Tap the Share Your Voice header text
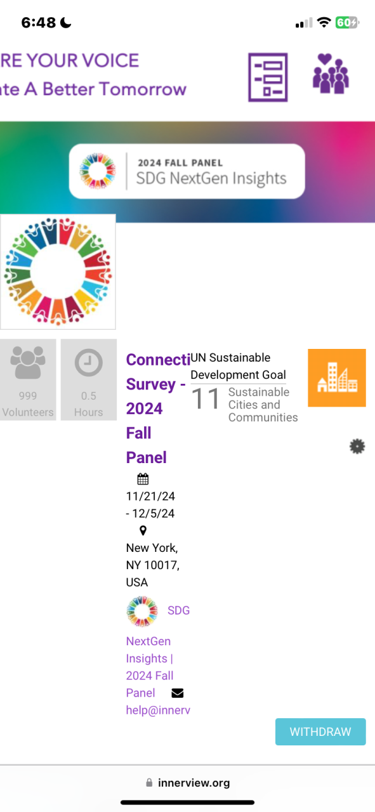 pyautogui.click(x=70, y=61)
